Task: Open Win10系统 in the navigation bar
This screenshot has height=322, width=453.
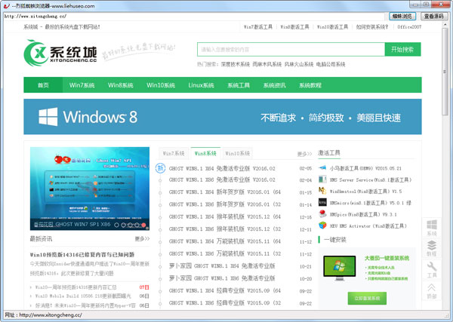Action: pyautogui.click(x=161, y=85)
